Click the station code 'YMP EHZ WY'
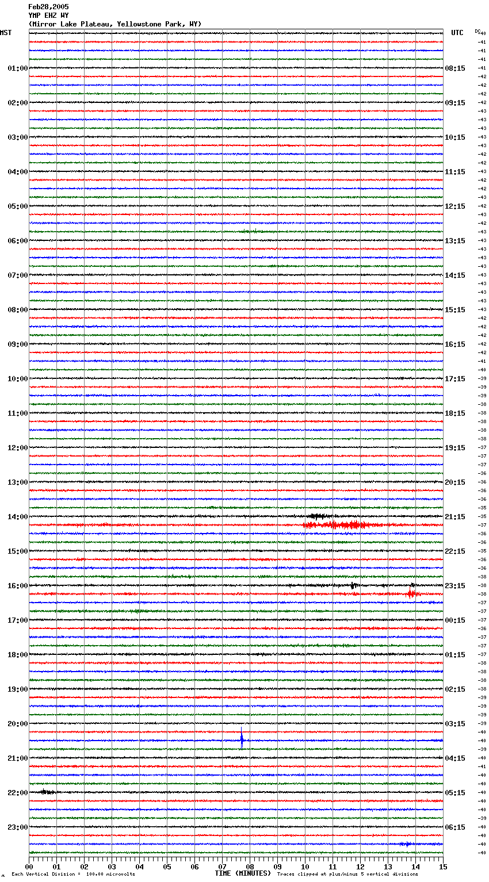489x882 pixels. click(x=48, y=16)
